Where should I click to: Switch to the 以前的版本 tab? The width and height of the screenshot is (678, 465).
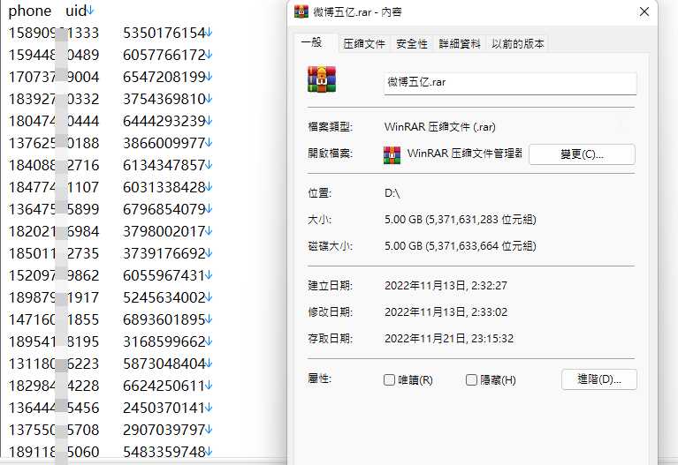pyautogui.click(x=518, y=43)
